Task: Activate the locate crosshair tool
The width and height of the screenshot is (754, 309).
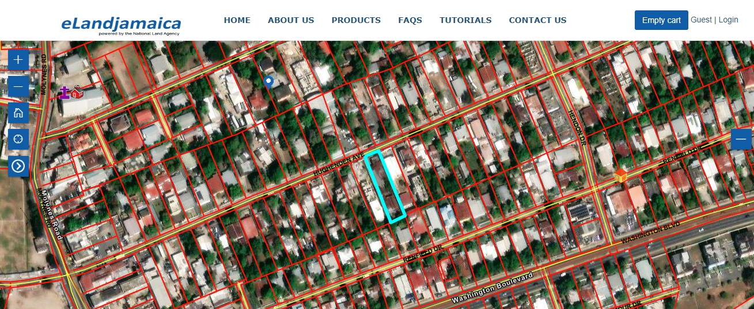Action: [18, 139]
